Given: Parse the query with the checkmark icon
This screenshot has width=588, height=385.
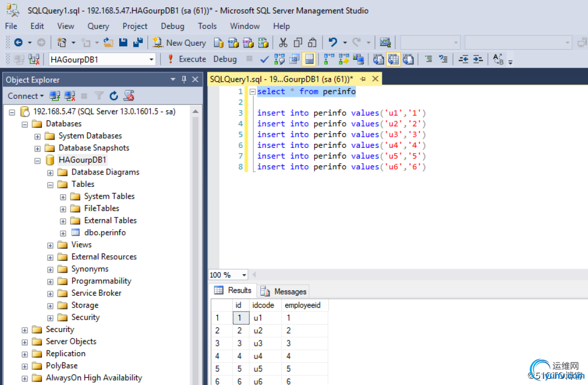Looking at the screenshot, I should (264, 59).
